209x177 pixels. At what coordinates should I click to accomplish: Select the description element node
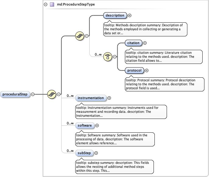coord(115,15)
